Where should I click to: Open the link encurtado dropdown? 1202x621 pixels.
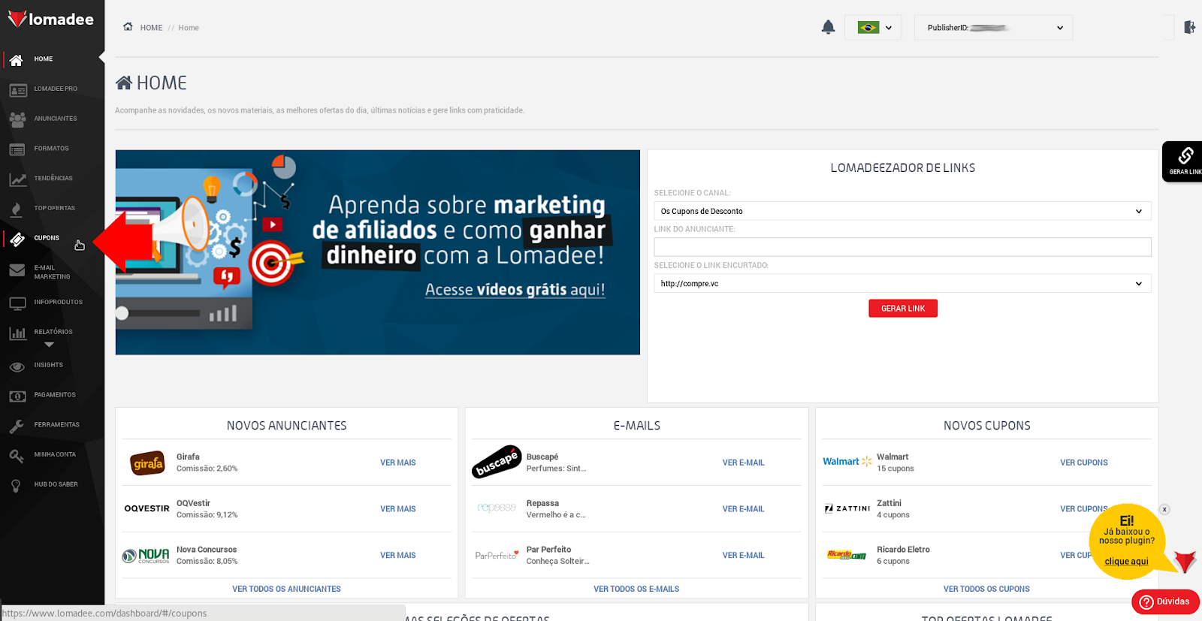tap(902, 283)
